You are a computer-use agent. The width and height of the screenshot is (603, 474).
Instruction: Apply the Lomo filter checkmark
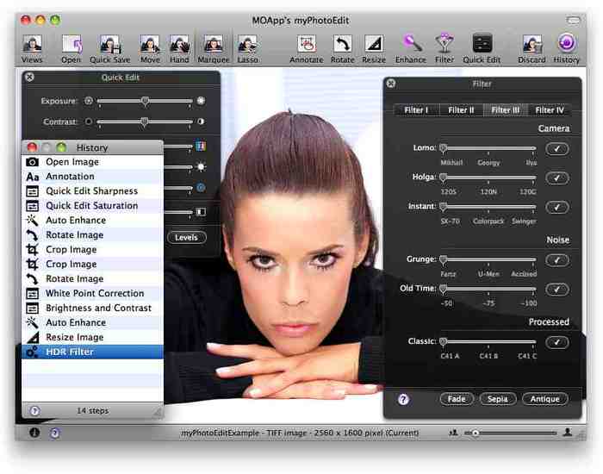point(556,148)
